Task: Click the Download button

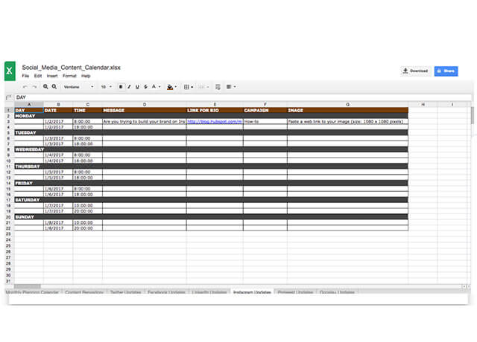Action: [415, 71]
